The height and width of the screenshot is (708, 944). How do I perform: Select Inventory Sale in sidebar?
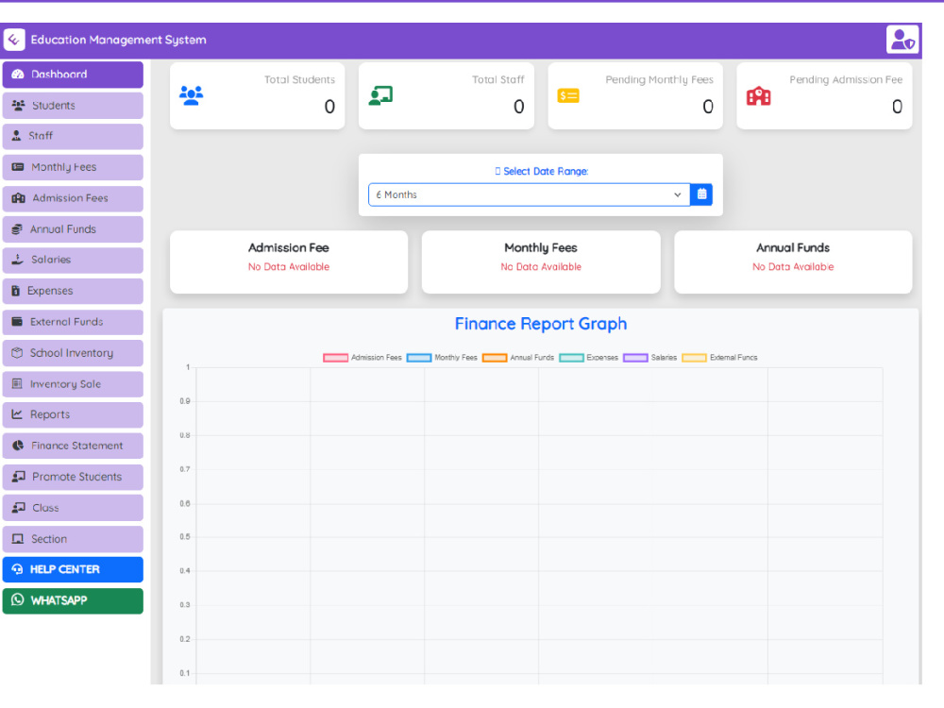click(73, 383)
